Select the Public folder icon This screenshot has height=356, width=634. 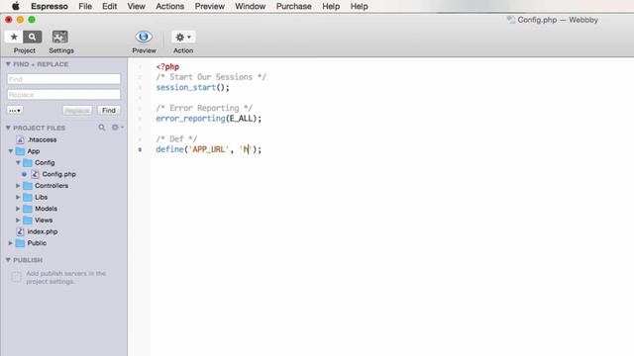click(x=20, y=243)
